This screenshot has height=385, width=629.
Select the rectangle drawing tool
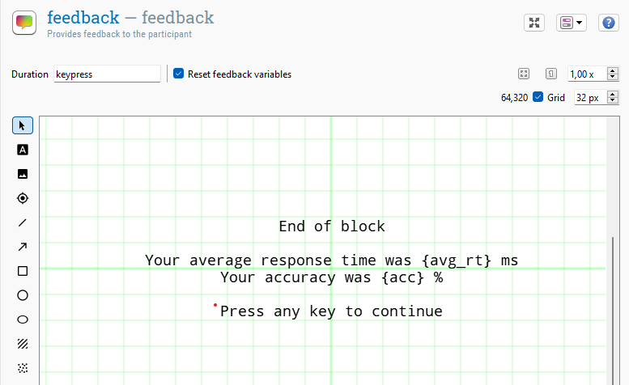[23, 271]
